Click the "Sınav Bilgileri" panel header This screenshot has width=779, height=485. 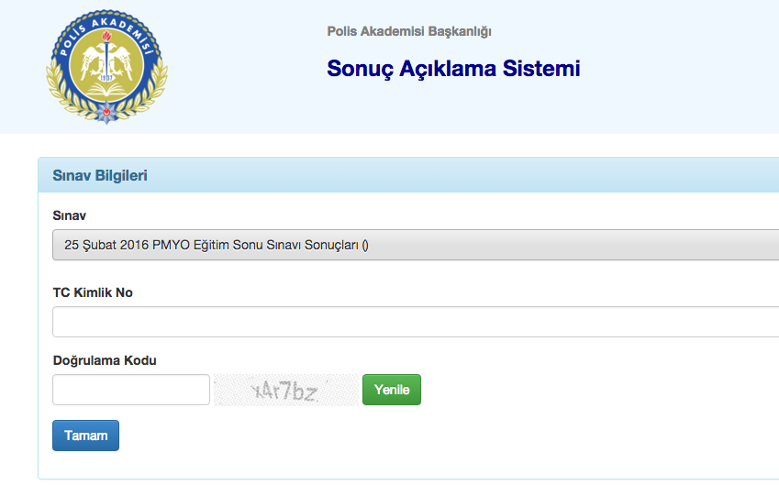click(100, 175)
